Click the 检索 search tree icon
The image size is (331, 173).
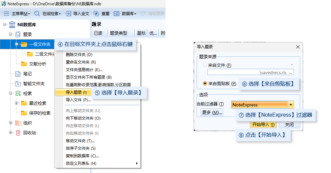18,93
